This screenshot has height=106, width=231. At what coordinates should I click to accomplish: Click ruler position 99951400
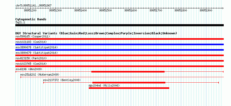[81, 11]
